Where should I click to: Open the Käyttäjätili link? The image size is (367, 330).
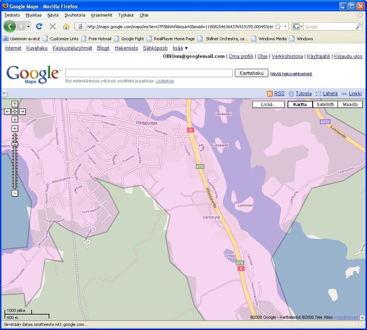pyautogui.click(x=318, y=56)
